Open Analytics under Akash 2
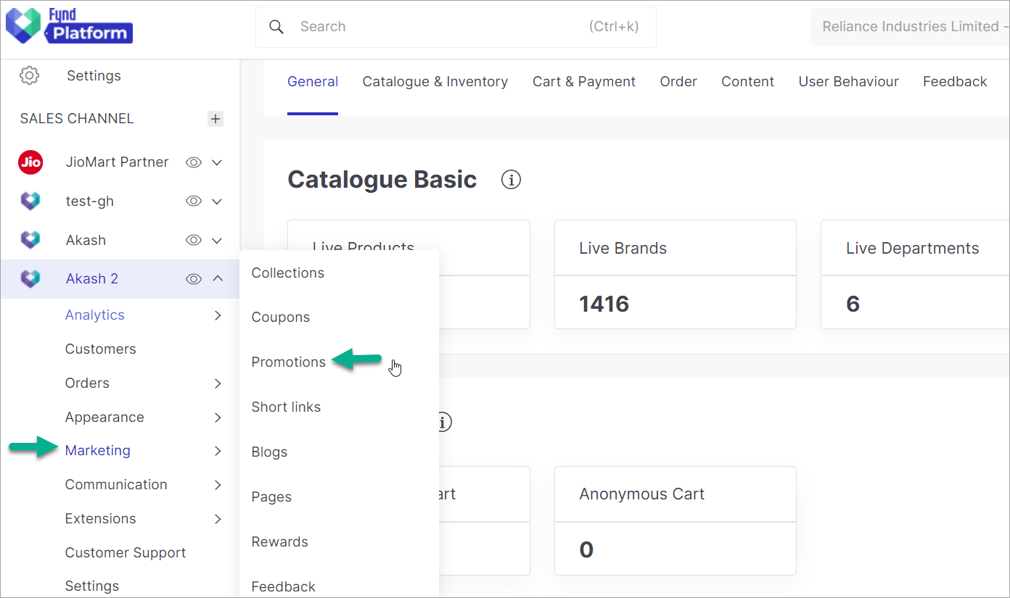The image size is (1010, 598). [95, 315]
